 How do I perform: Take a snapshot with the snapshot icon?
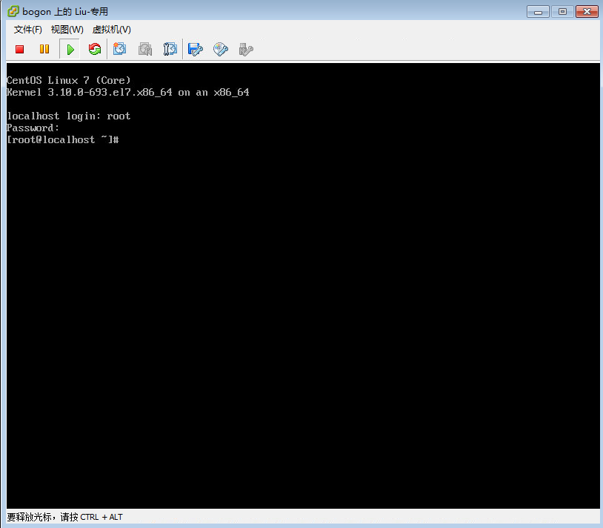pyautogui.click(x=119, y=49)
